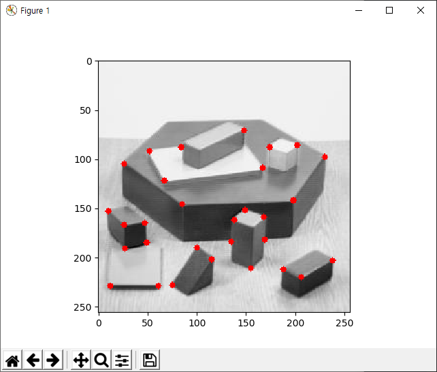Click the y-axis tick label 100

click(83, 160)
